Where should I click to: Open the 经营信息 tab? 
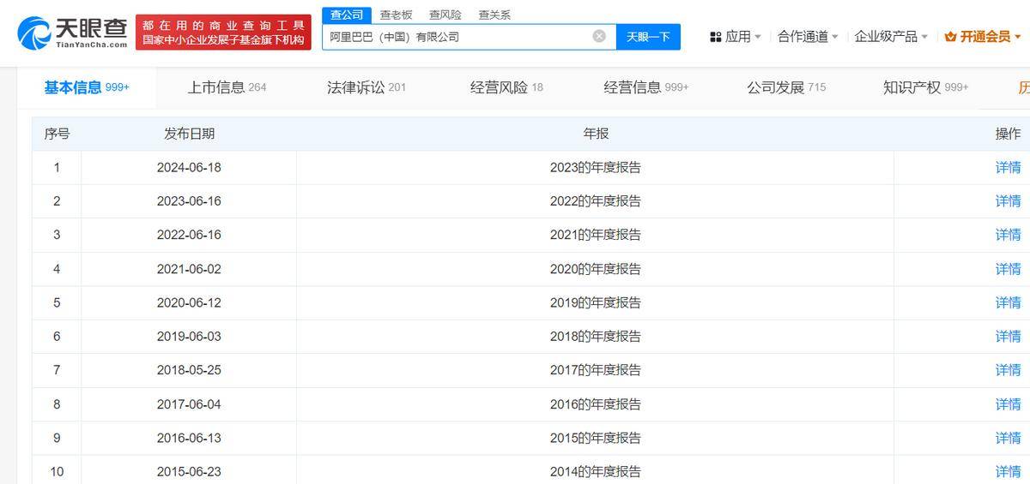coord(646,87)
